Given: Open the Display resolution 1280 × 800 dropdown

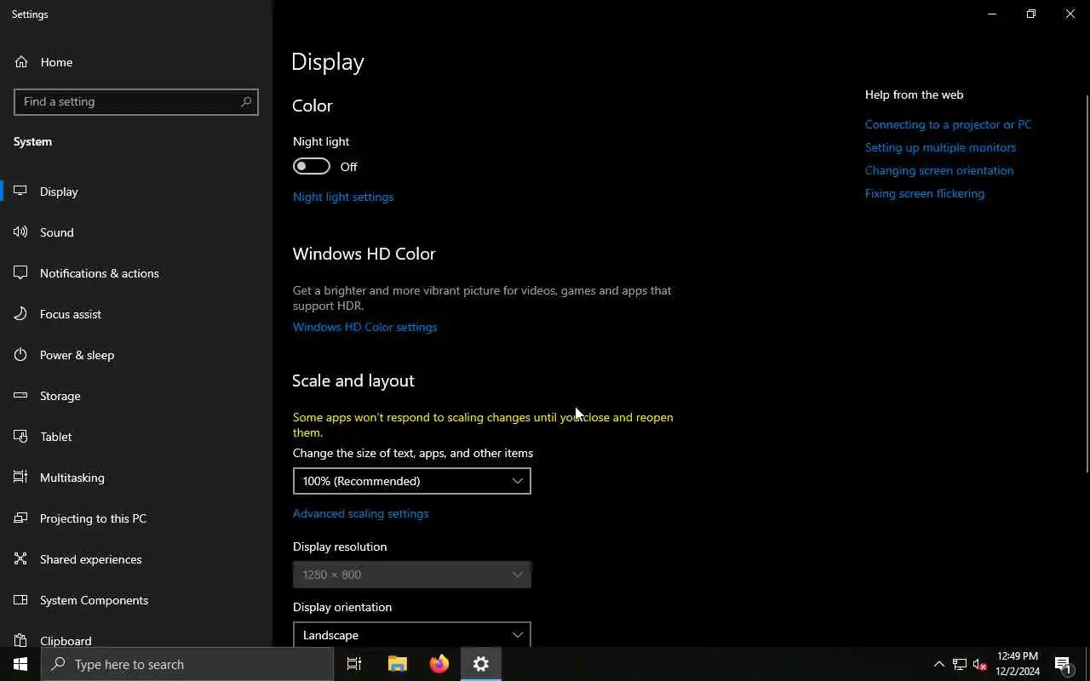Looking at the screenshot, I should tap(412, 575).
